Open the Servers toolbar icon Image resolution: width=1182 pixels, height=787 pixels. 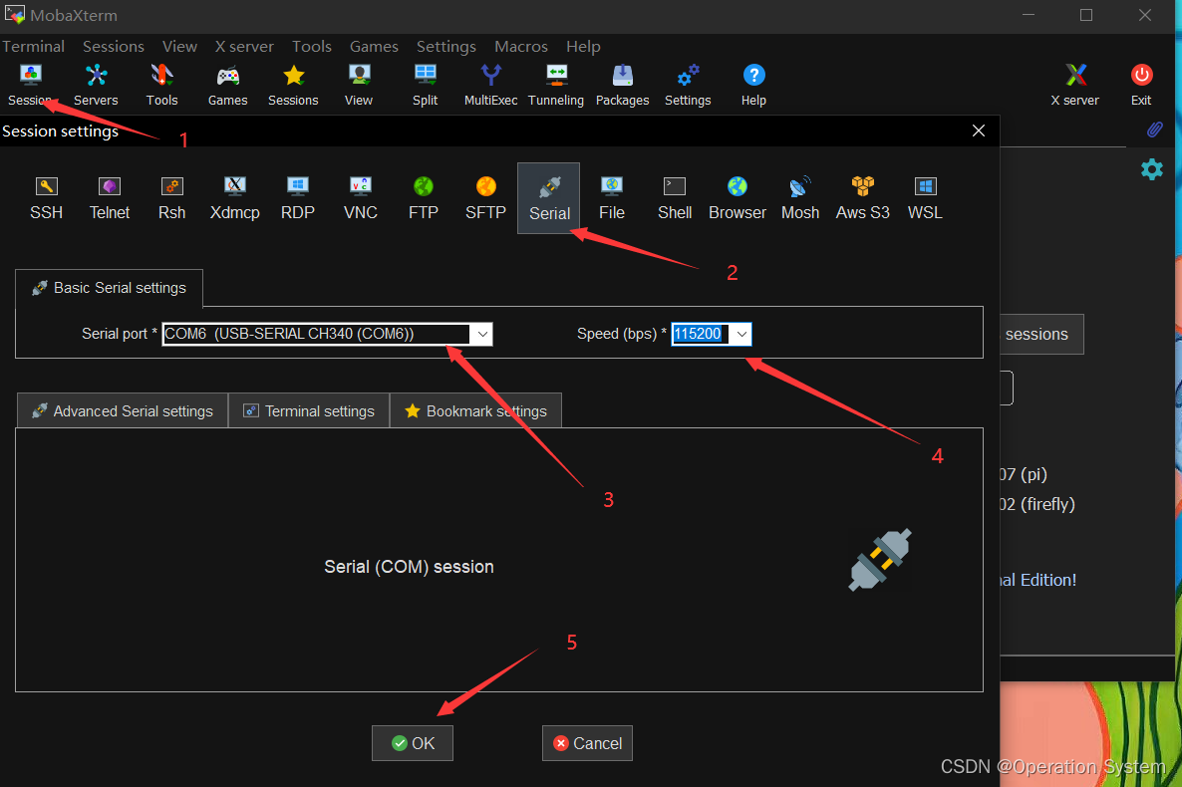96,86
